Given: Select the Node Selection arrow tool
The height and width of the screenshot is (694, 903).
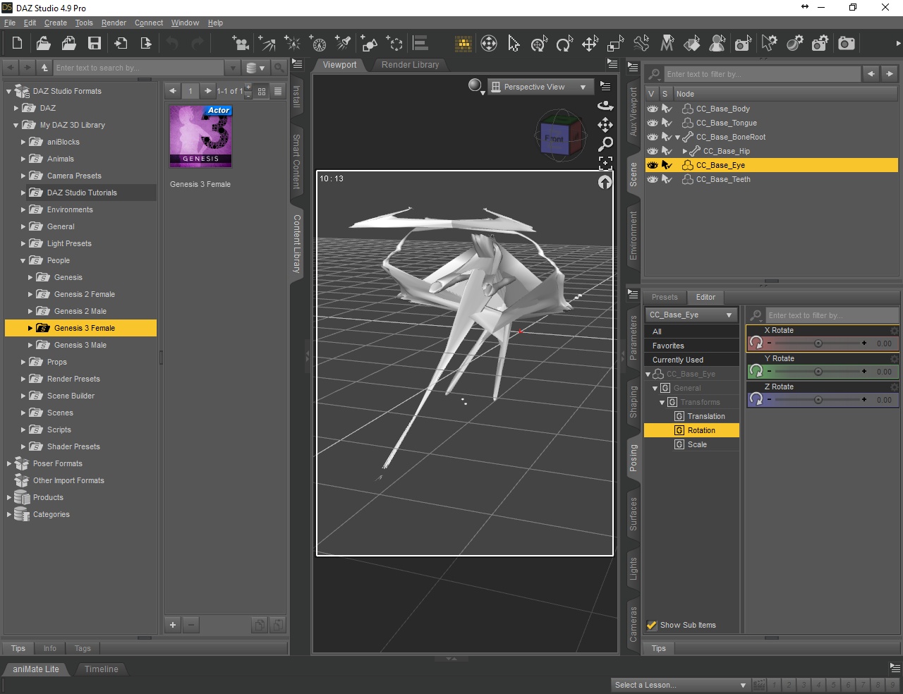Looking at the screenshot, I should click(x=514, y=44).
